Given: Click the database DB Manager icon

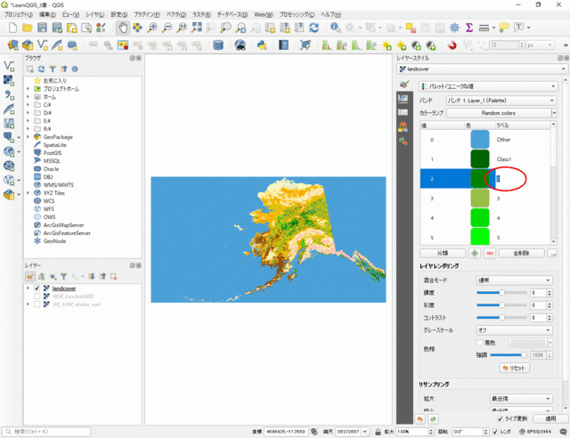Looking at the screenshot, I should pyautogui.click(x=218, y=45).
